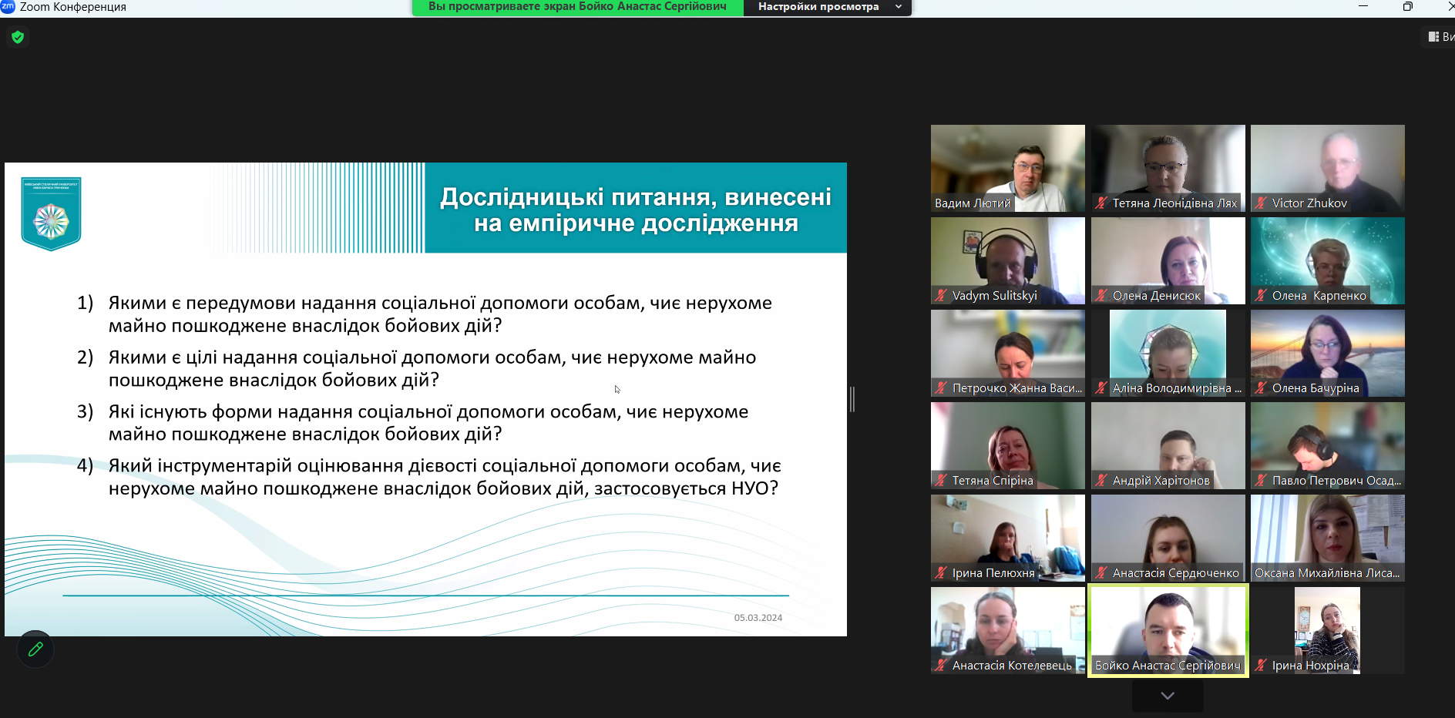Image resolution: width=1455 pixels, height=718 pixels.
Task: Select Олена Карпенко video tile
Action: (x=1327, y=260)
